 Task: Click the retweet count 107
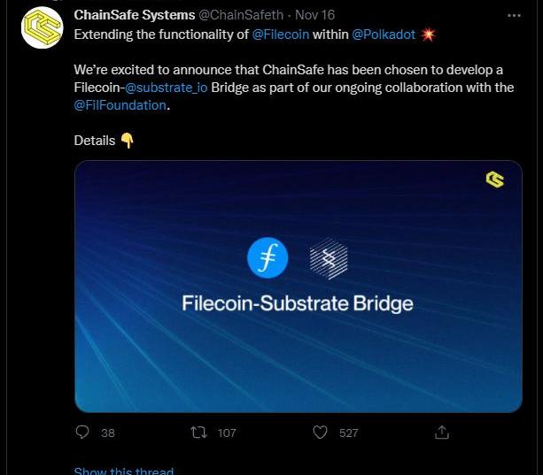tap(227, 433)
